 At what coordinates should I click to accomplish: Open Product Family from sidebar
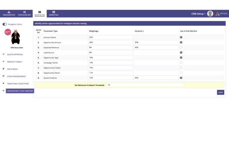coord(15,62)
